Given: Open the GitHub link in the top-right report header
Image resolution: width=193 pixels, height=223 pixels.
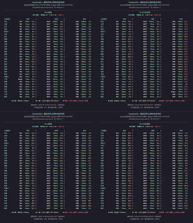Looking at the screenshot, I should click(126, 5).
